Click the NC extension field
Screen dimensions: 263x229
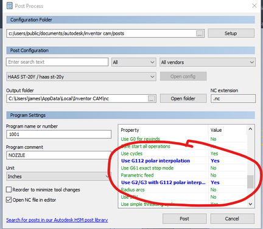[x=233, y=98]
